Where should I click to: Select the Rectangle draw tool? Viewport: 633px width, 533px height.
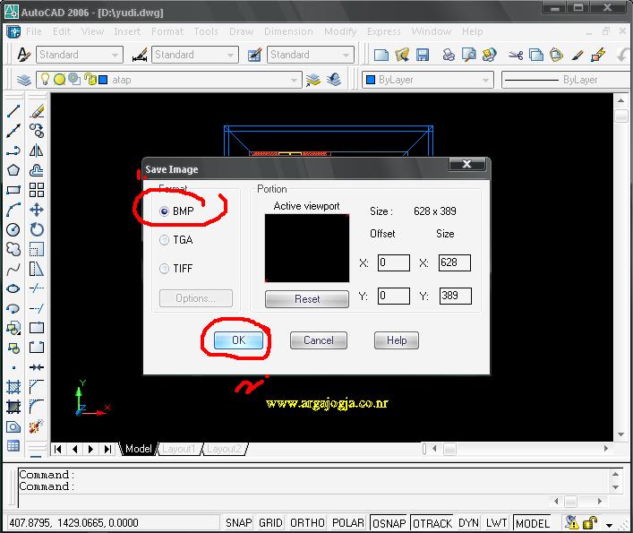click(13, 190)
